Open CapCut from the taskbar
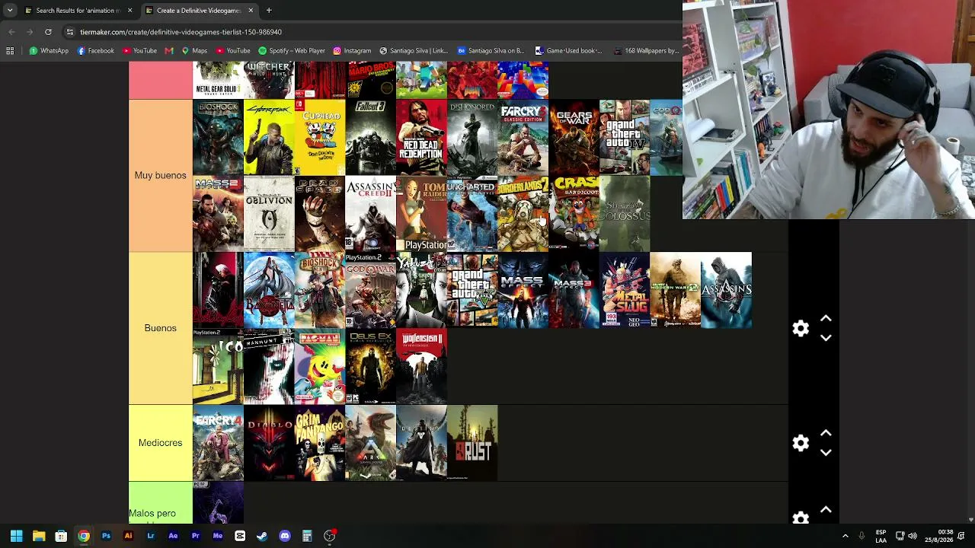 (x=240, y=536)
